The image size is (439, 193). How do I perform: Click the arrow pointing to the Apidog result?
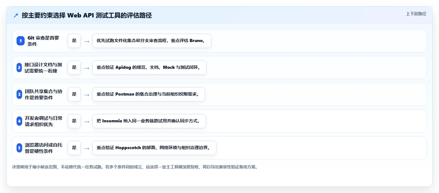87,68
